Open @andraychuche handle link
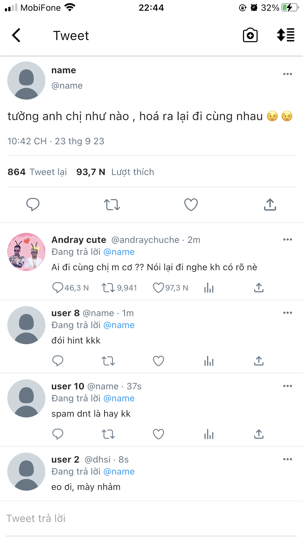 point(145,240)
